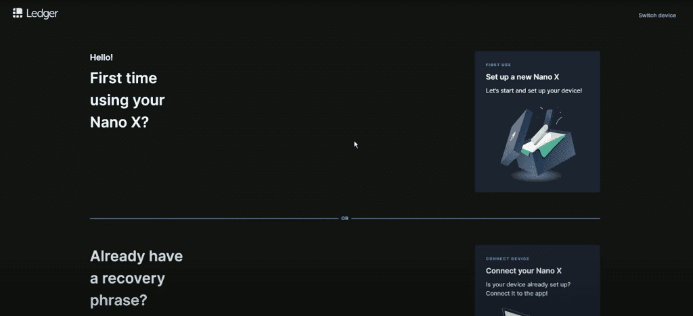The image size is (693, 316).
Task: Click the Ledger wordmark text
Action: tap(42, 14)
